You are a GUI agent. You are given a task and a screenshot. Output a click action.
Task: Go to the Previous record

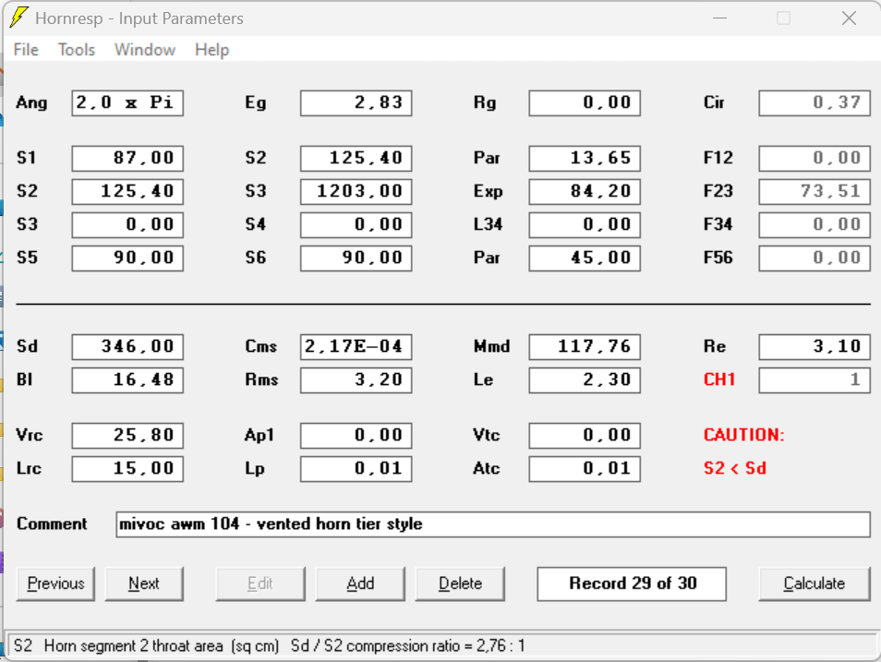click(x=55, y=584)
